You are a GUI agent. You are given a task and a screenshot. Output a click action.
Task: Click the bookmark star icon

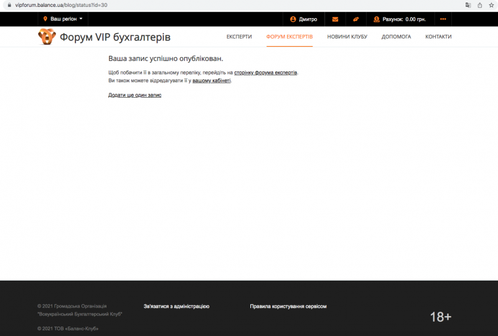click(x=491, y=4)
